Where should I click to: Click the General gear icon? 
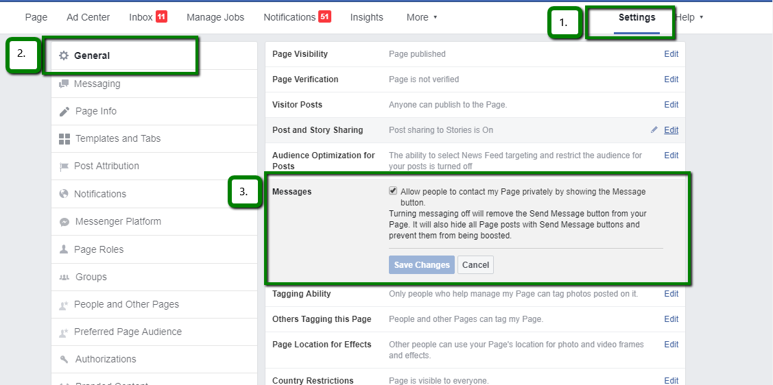[64, 55]
